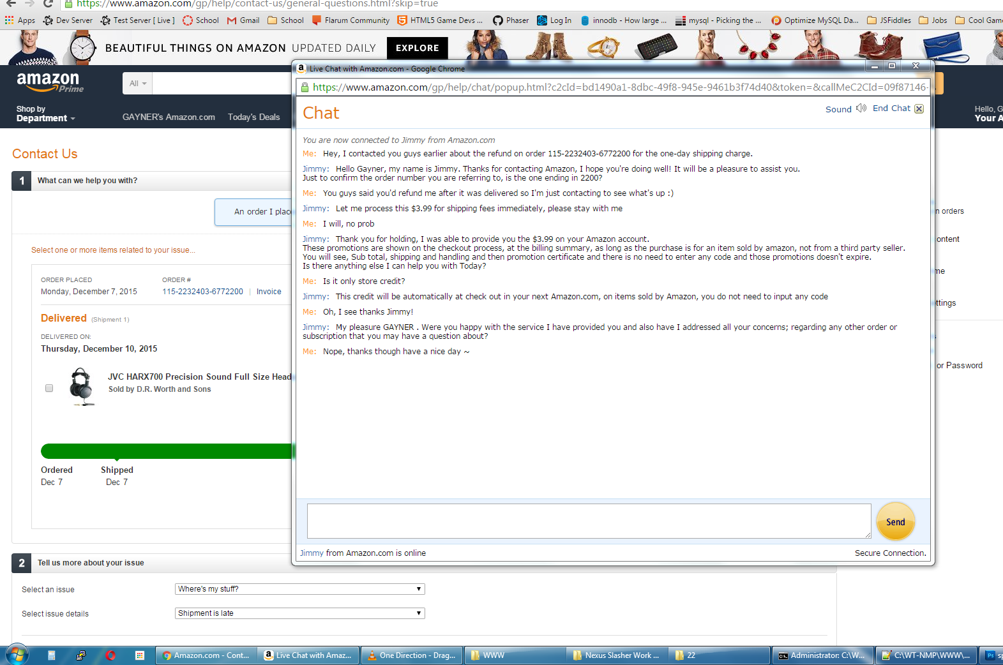
Task: Click the Shipped Dec 7 milestone label
Action: [x=117, y=475]
